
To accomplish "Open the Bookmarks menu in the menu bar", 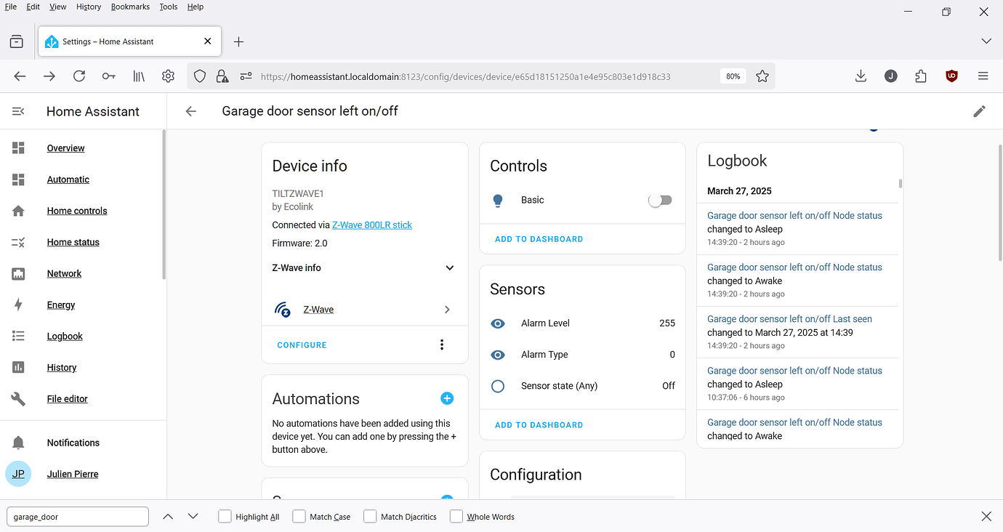I will coord(130,7).
